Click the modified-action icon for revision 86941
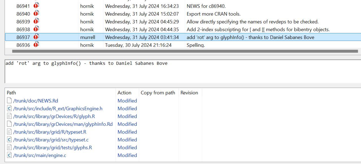 [x=36, y=6]
